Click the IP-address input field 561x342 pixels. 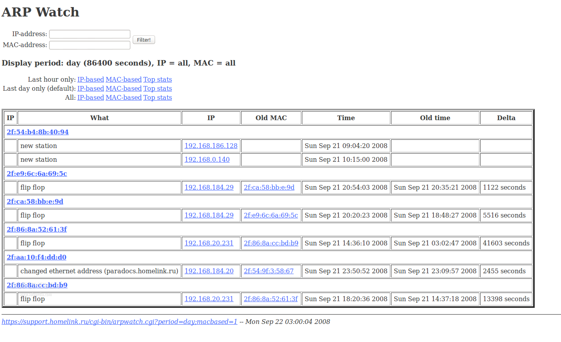90,34
